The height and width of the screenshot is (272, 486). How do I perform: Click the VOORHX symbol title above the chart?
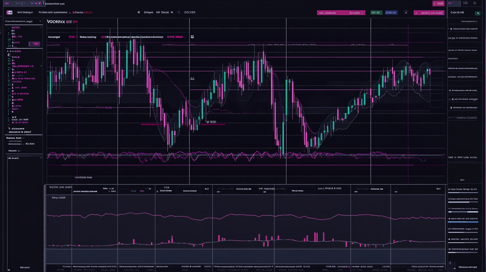[56, 22]
